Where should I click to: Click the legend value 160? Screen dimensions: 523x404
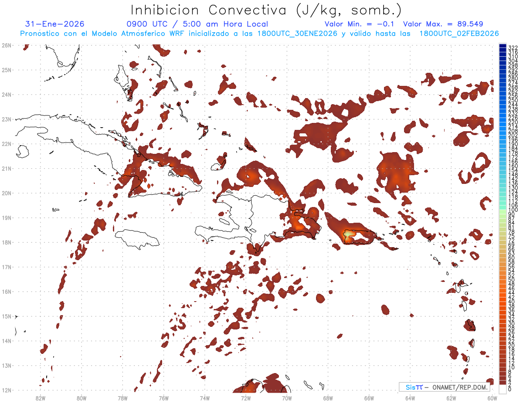pyautogui.click(x=513, y=166)
